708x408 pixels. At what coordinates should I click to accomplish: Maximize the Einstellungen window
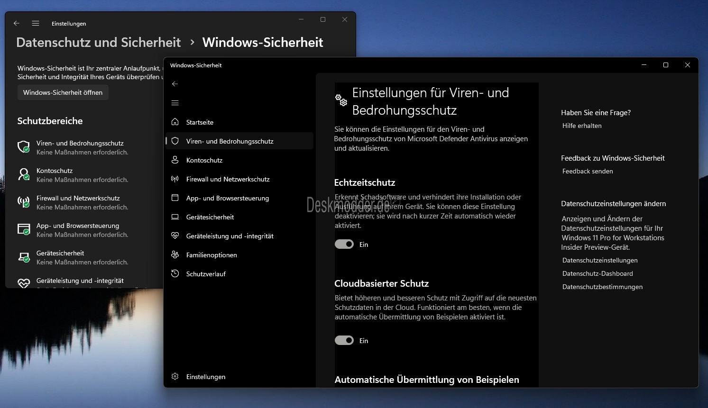[323, 19]
